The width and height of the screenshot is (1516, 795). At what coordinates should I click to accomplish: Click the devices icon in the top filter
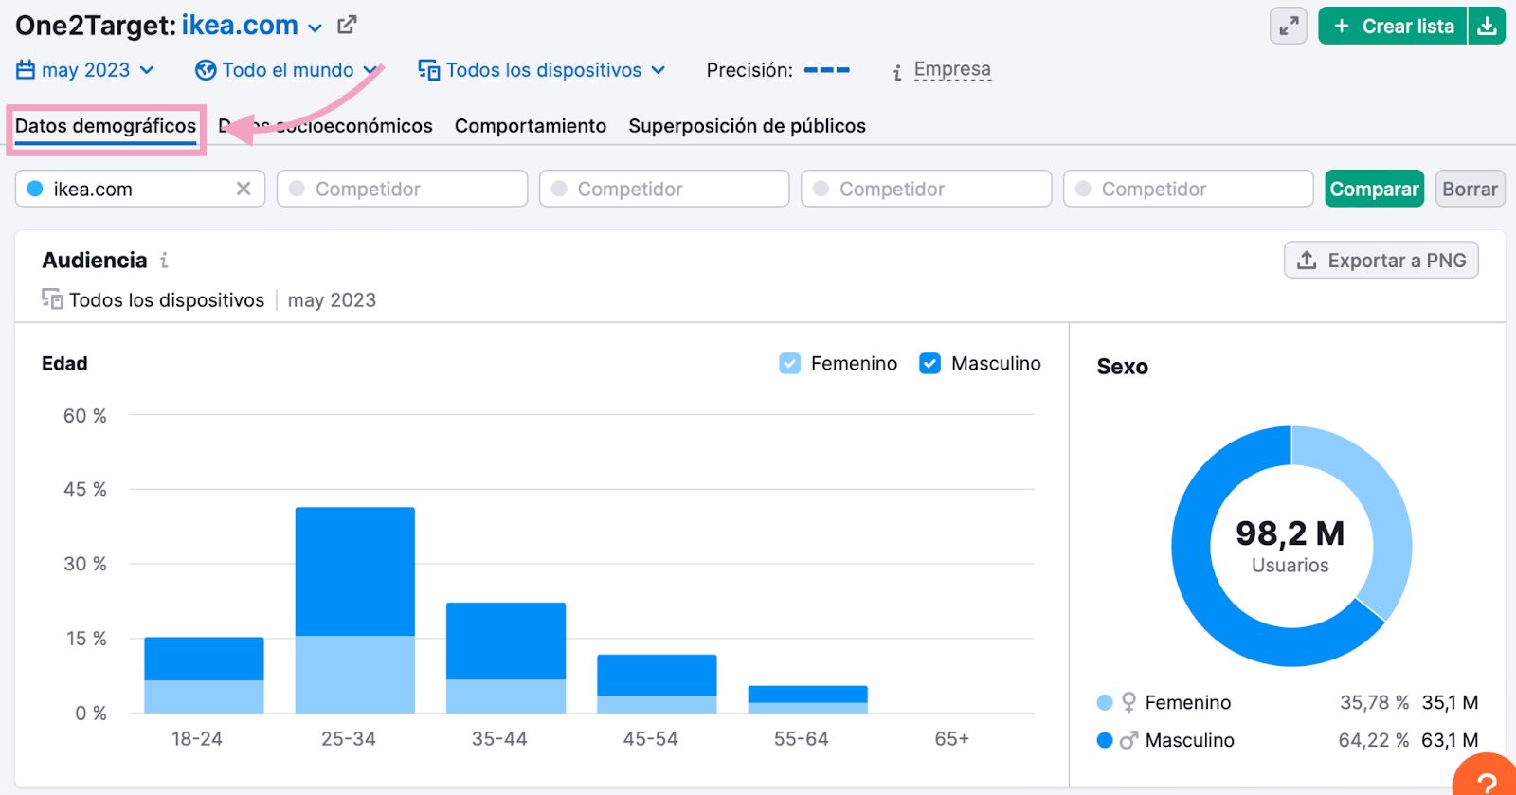coord(429,70)
